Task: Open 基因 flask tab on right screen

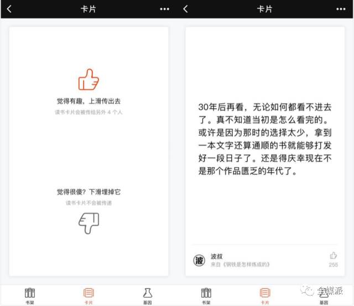Action: 323,295
